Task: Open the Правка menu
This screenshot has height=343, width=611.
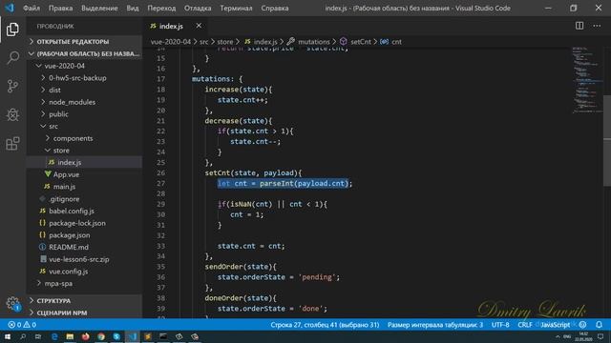Action: click(x=60, y=9)
